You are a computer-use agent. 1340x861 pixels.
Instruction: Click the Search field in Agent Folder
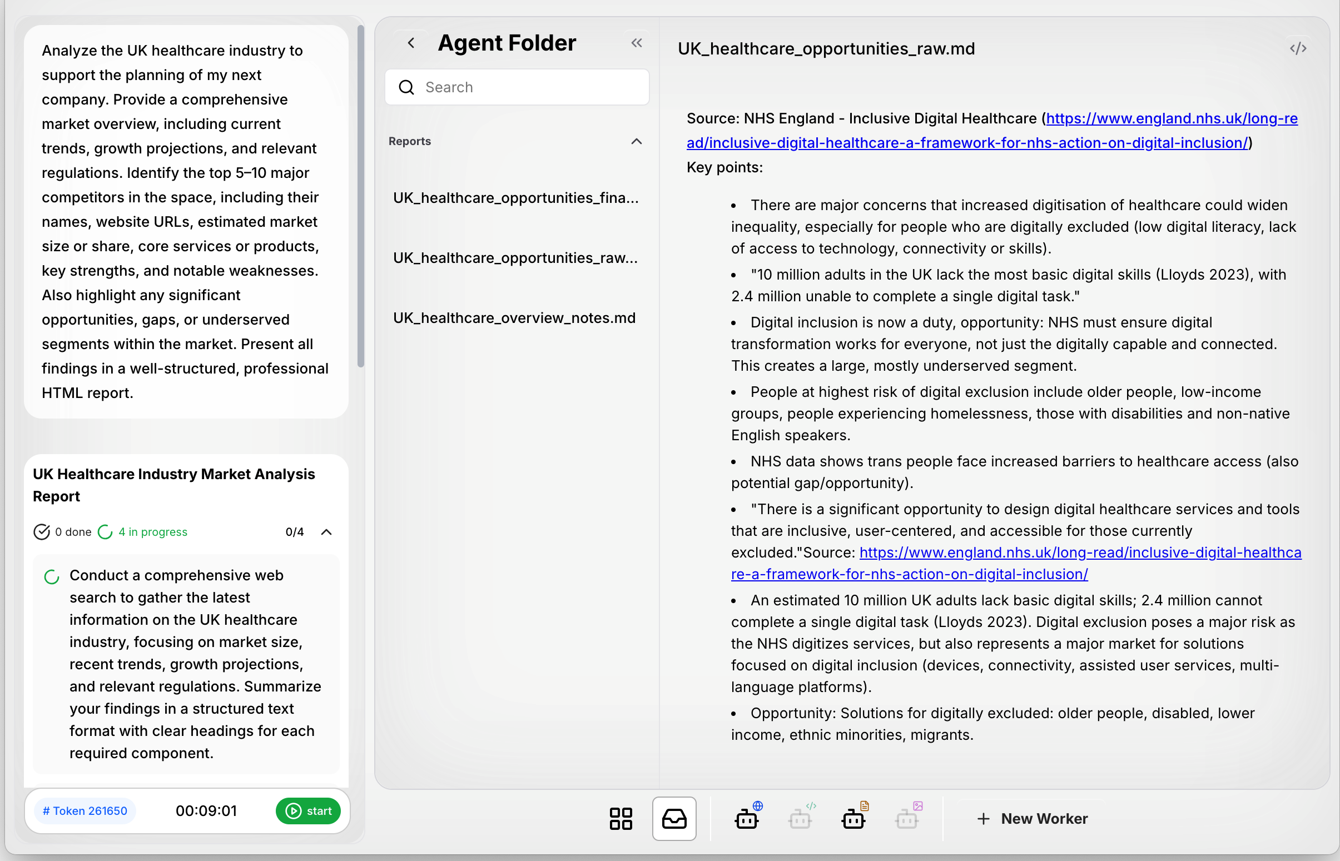coord(517,87)
